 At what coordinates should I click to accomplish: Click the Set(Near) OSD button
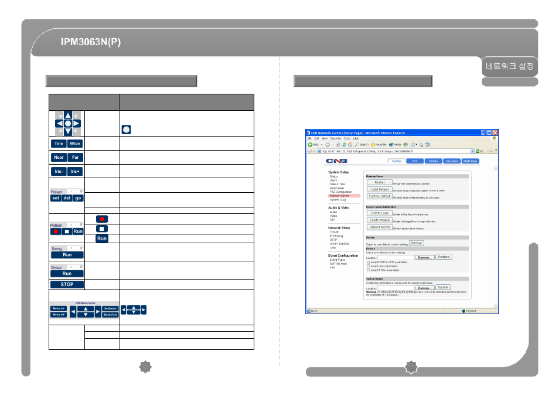click(110, 308)
